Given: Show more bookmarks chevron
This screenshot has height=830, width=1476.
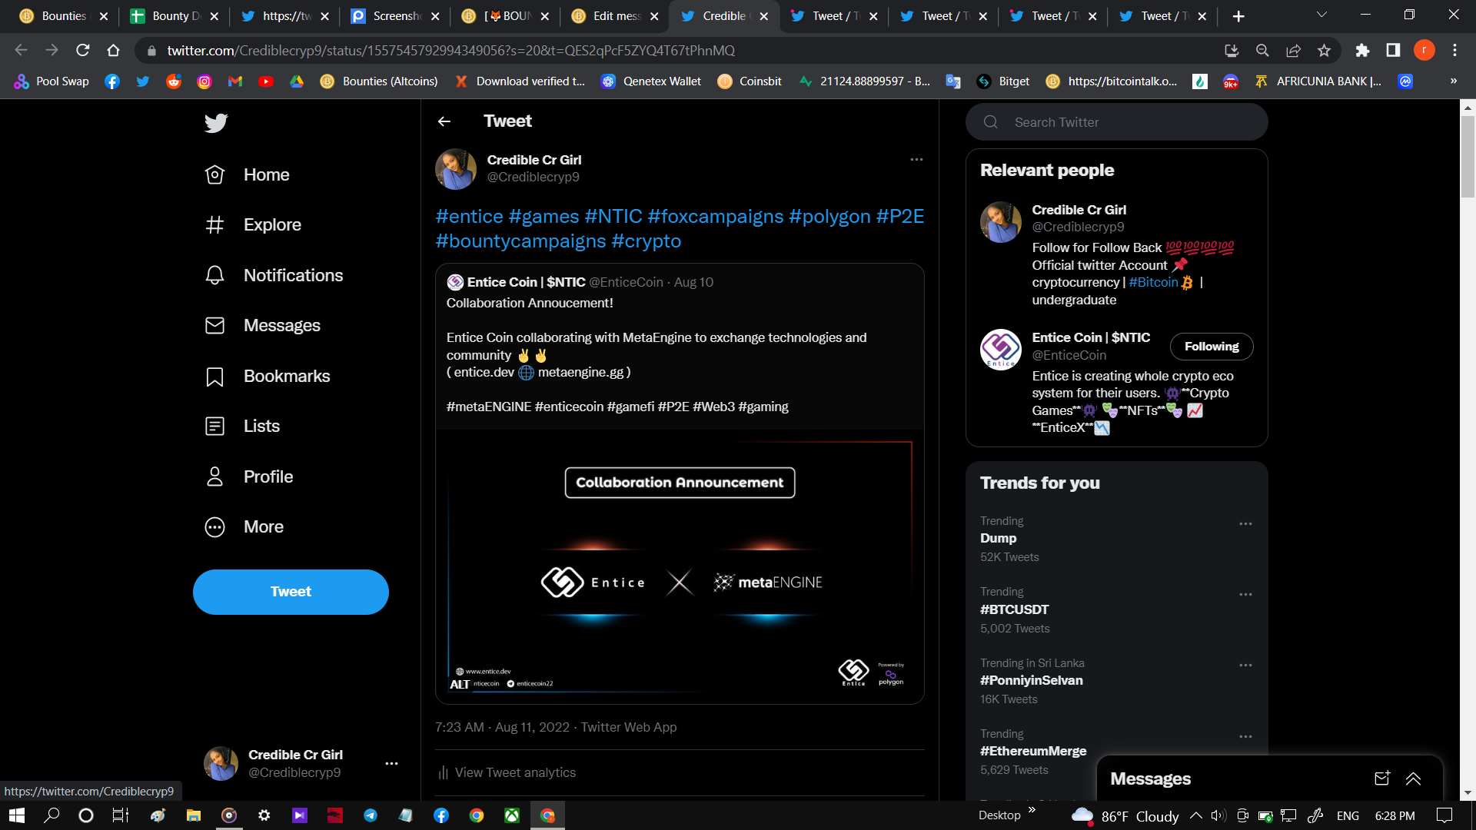Looking at the screenshot, I should pos(1454,81).
